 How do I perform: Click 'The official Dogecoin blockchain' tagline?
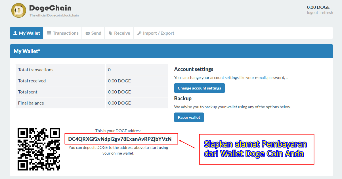pyautogui.click(x=54, y=15)
